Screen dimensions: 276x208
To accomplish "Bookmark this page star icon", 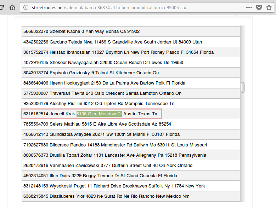I will point(269,7).
